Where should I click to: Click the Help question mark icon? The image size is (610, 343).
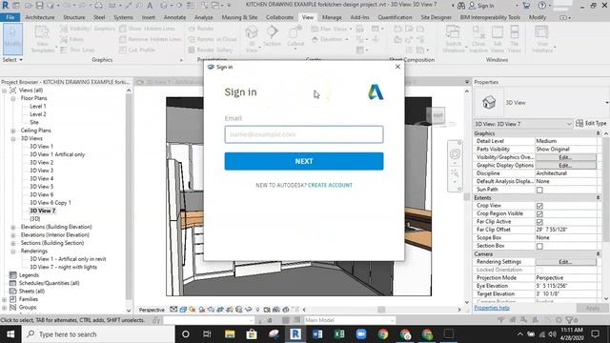(542, 6)
